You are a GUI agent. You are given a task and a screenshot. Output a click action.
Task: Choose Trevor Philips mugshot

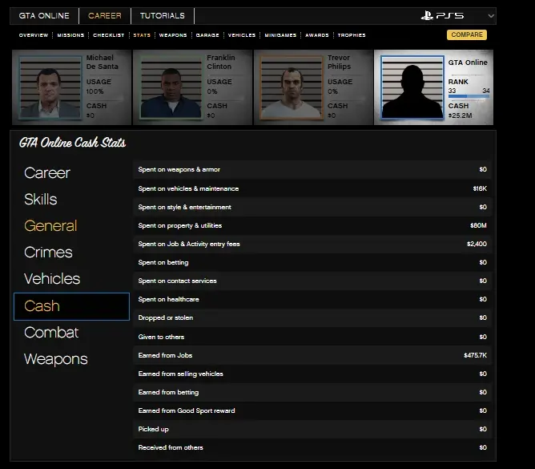pyautogui.click(x=290, y=87)
